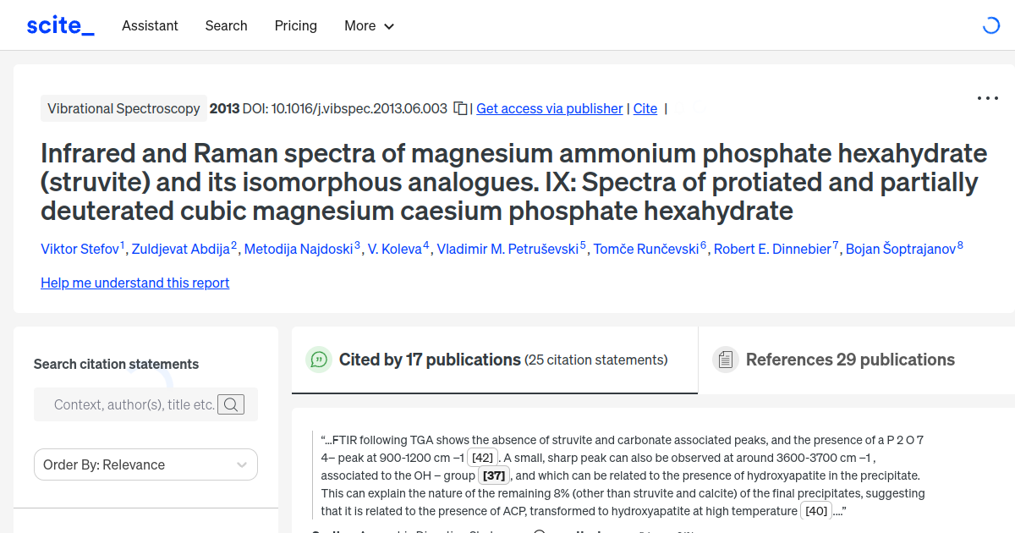The height and width of the screenshot is (533, 1015).
Task: Click Help me understand this report
Action: click(x=134, y=283)
